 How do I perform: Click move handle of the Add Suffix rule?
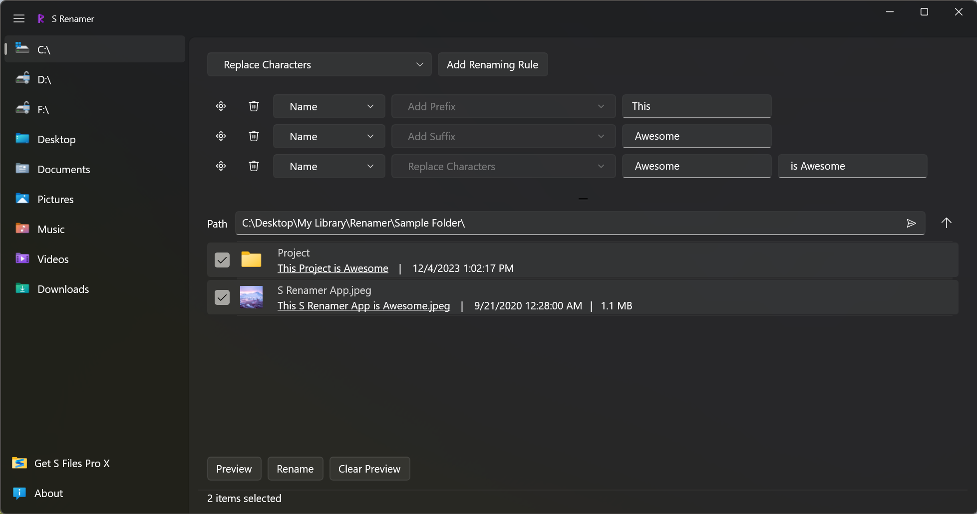[221, 136]
